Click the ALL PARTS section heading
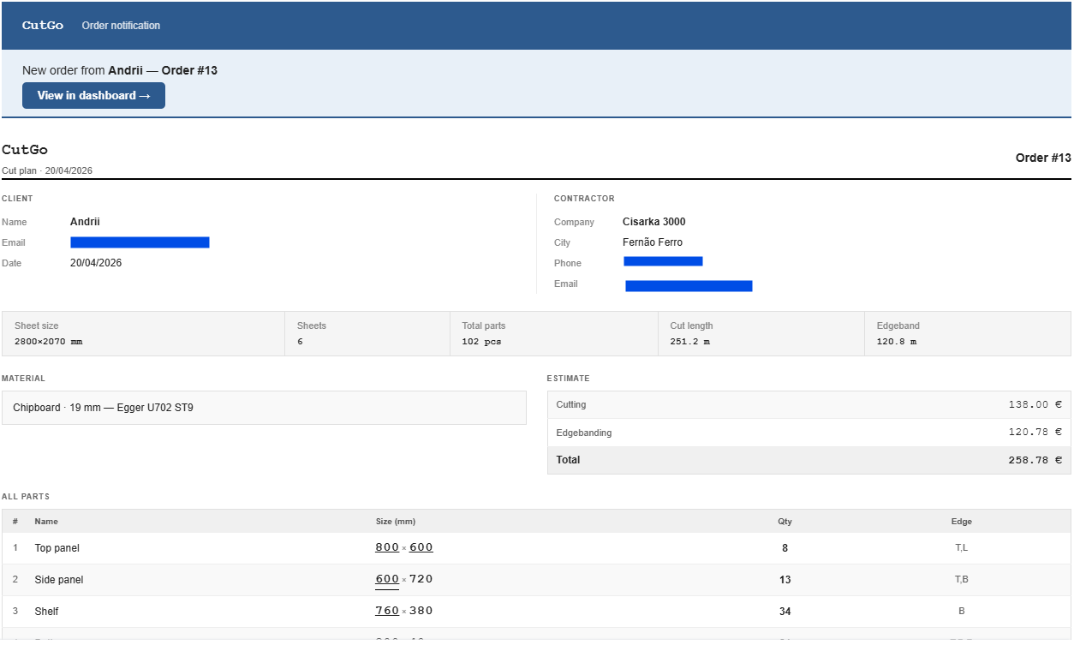 26,497
